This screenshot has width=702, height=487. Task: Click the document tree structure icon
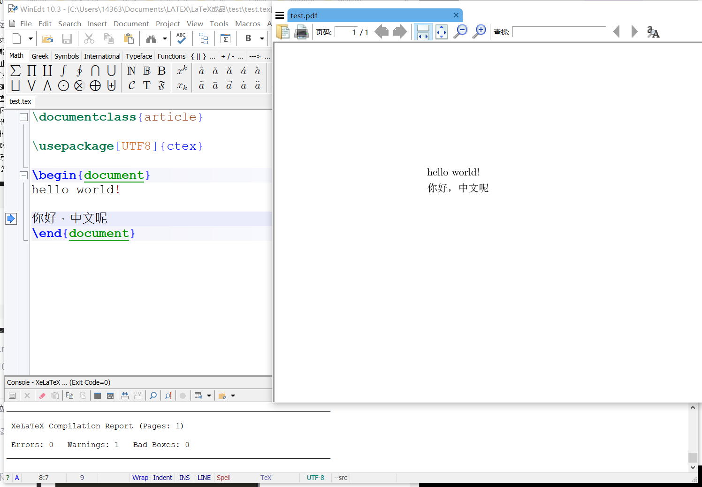[x=203, y=38]
